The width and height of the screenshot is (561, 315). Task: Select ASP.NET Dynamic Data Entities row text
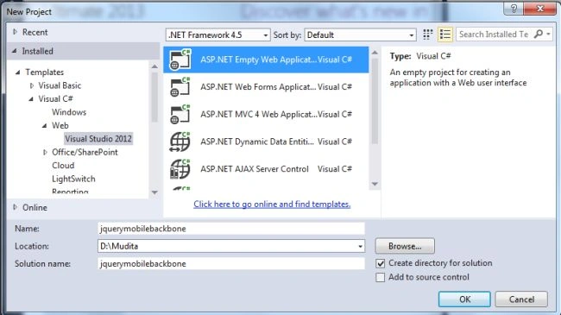[257, 142]
